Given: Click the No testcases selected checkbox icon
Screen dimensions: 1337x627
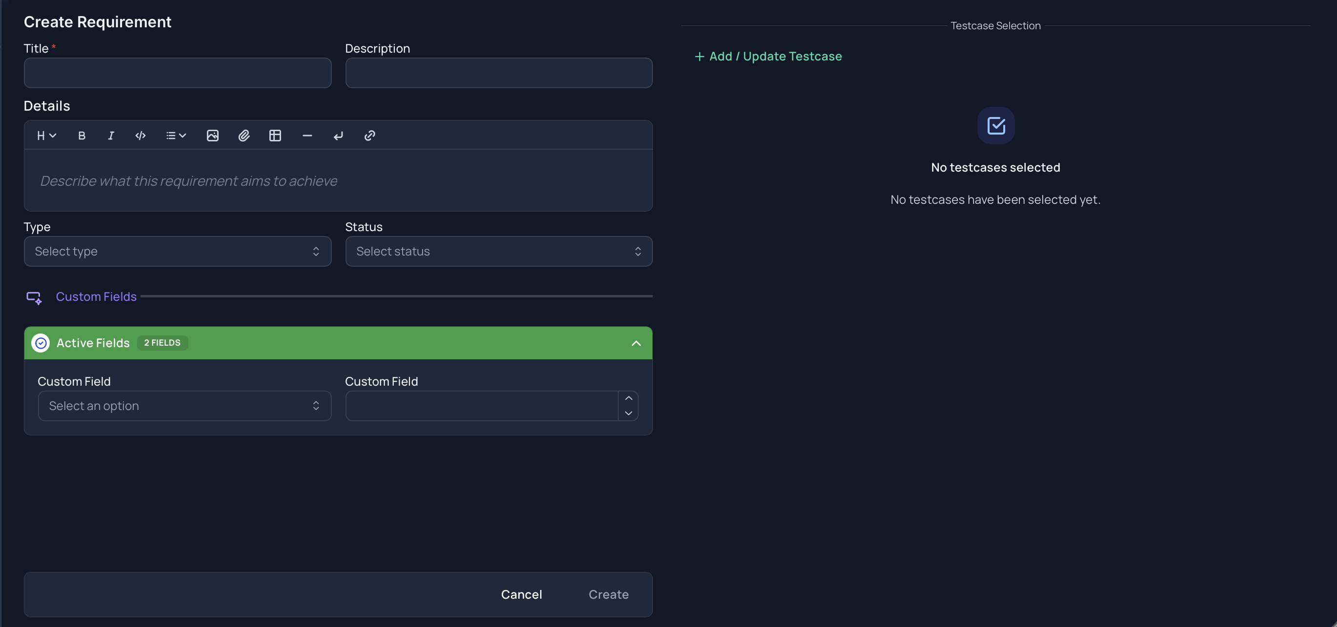Looking at the screenshot, I should (x=996, y=125).
